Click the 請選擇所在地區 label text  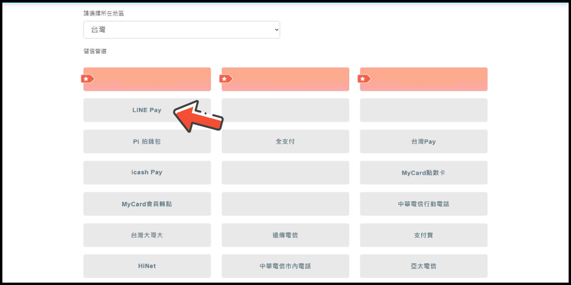[104, 13]
